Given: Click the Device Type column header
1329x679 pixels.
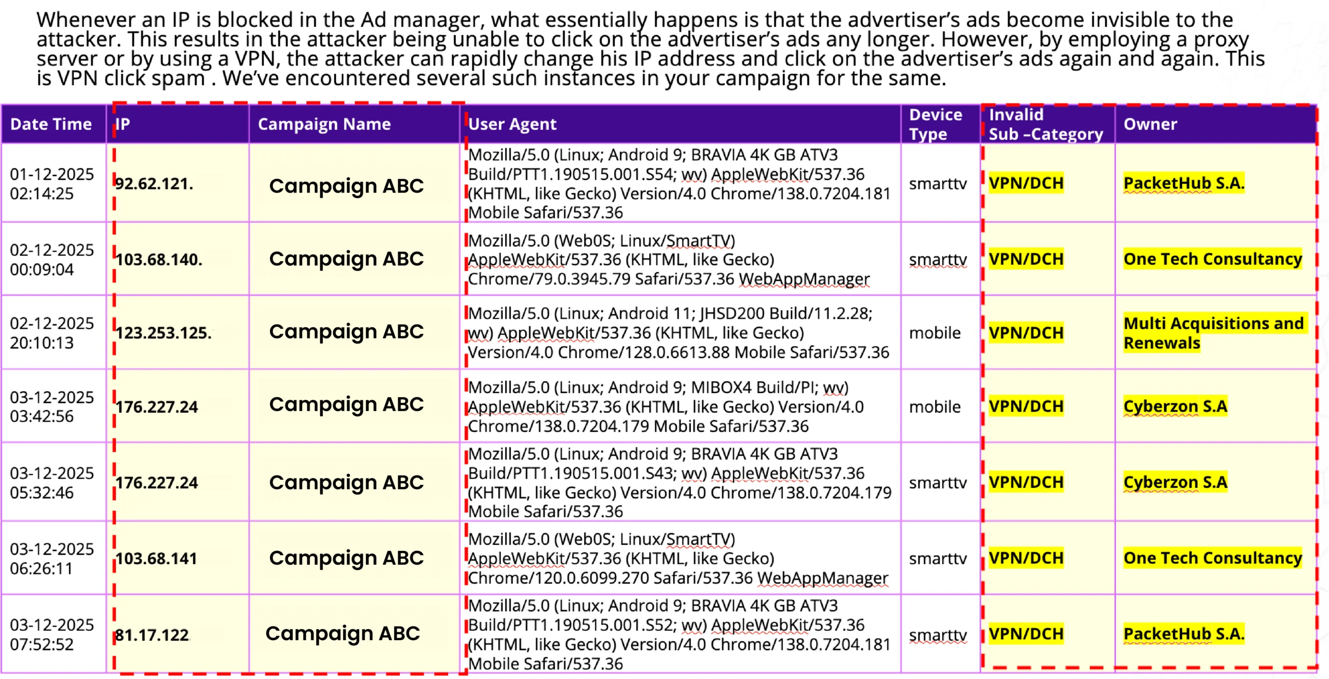Looking at the screenshot, I should tap(935, 124).
